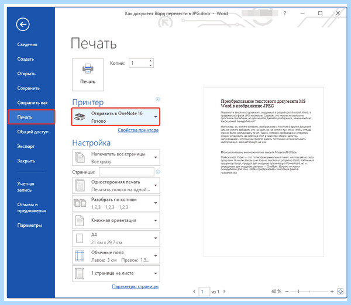Open Создать in the sidebar
This screenshot has height=305, width=351.
[26, 59]
